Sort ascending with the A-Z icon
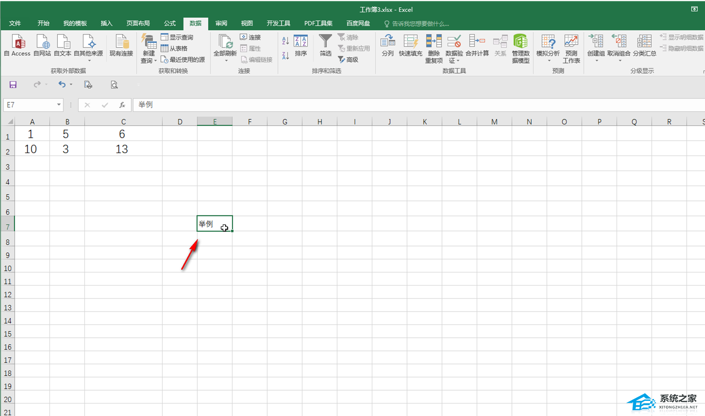 (x=285, y=41)
